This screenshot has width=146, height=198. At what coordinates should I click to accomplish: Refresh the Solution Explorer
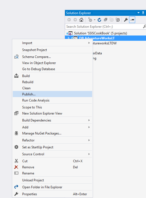[x=99, y=20]
